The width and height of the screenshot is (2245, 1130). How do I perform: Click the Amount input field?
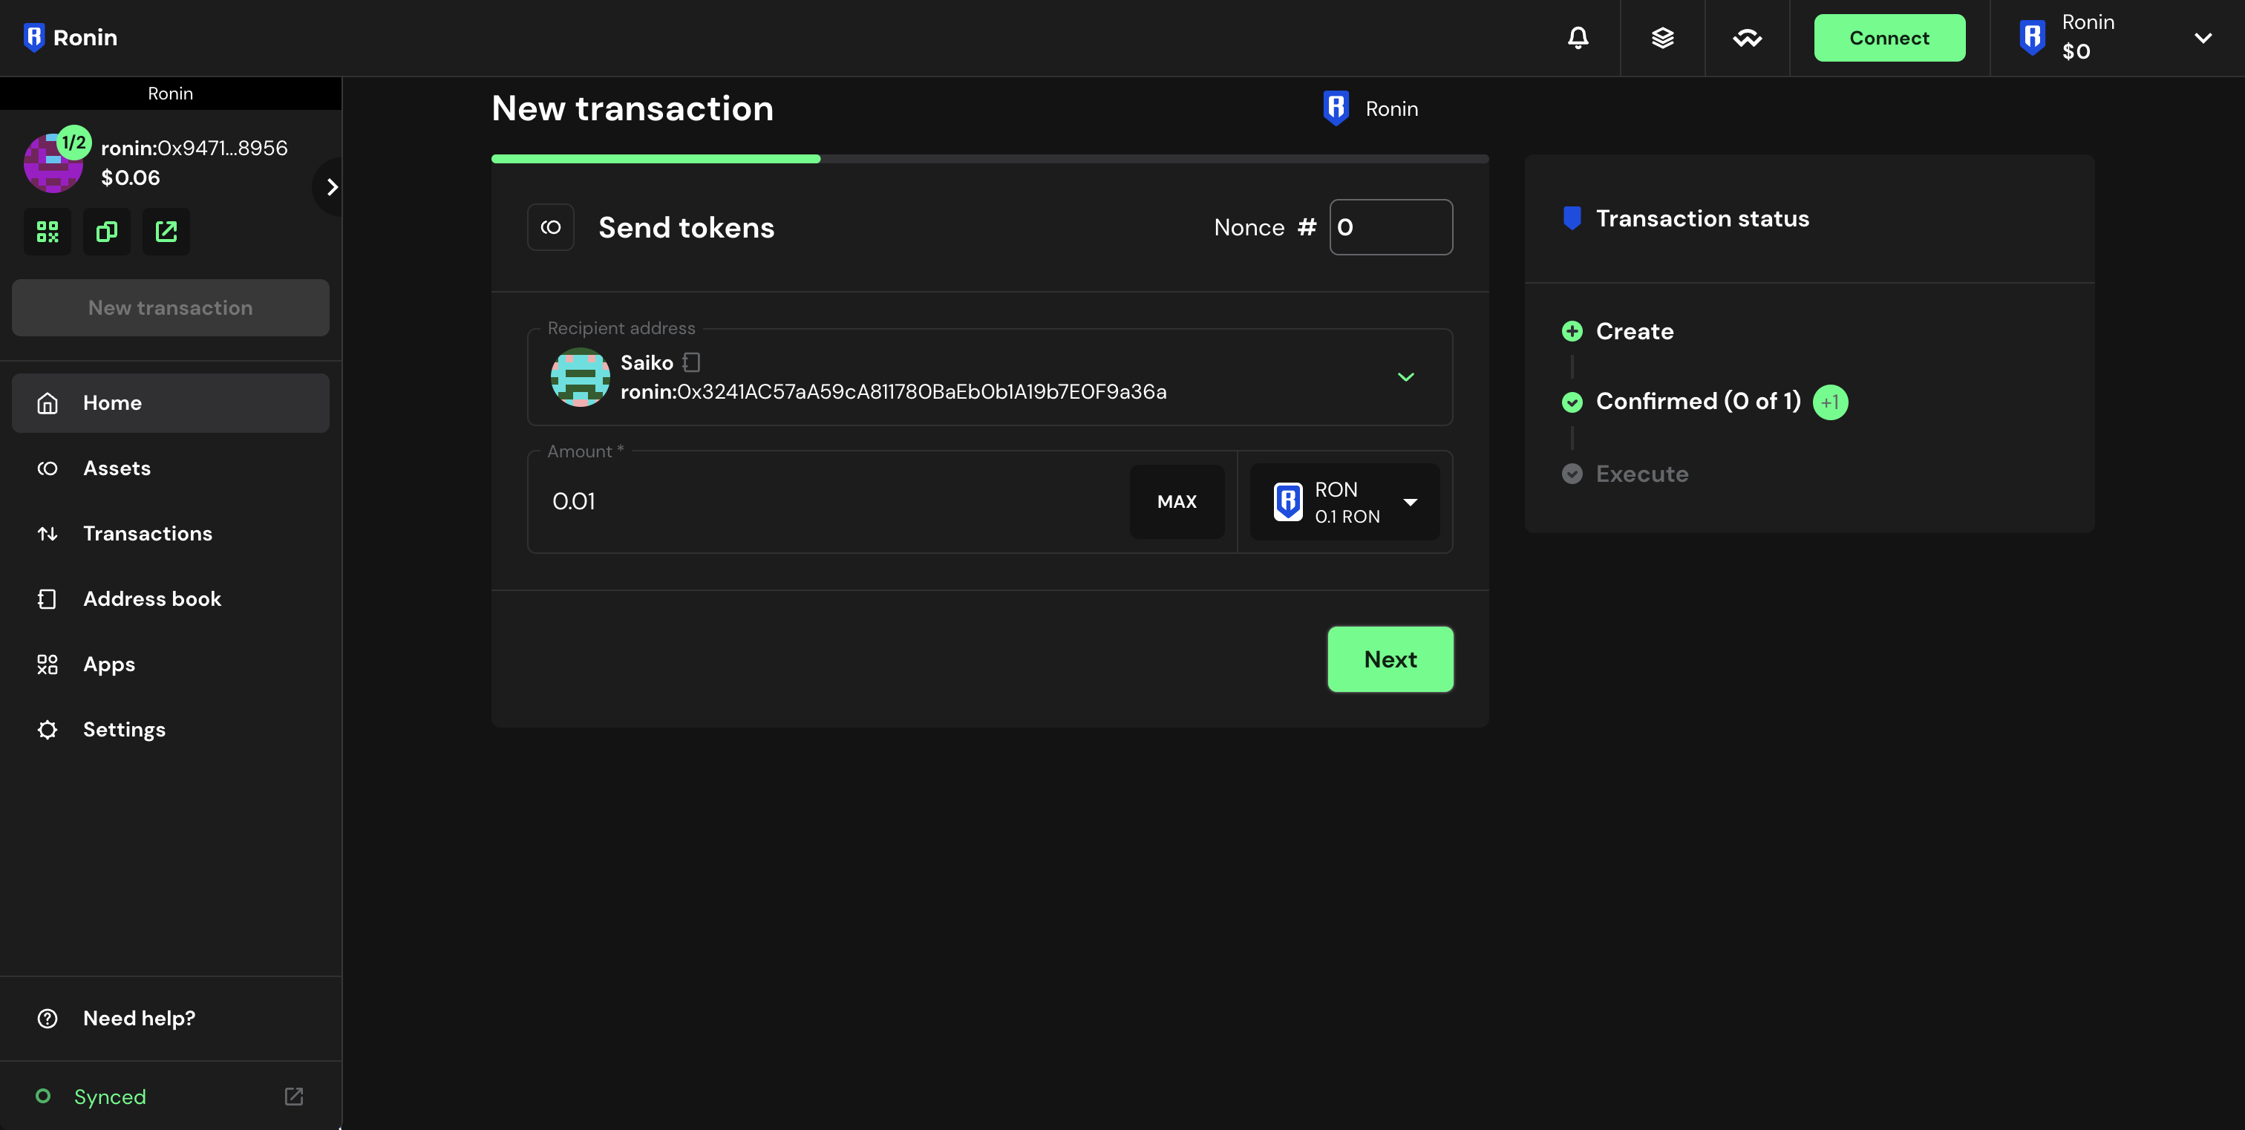point(832,501)
